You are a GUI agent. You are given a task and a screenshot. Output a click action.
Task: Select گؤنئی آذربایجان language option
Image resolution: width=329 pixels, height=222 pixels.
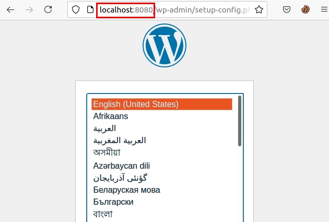(x=162, y=178)
